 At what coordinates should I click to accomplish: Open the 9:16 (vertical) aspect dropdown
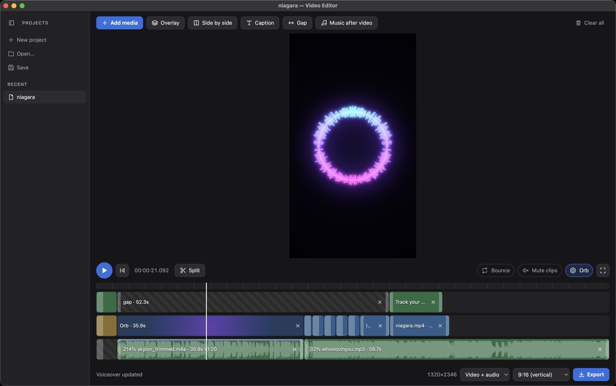(541, 374)
